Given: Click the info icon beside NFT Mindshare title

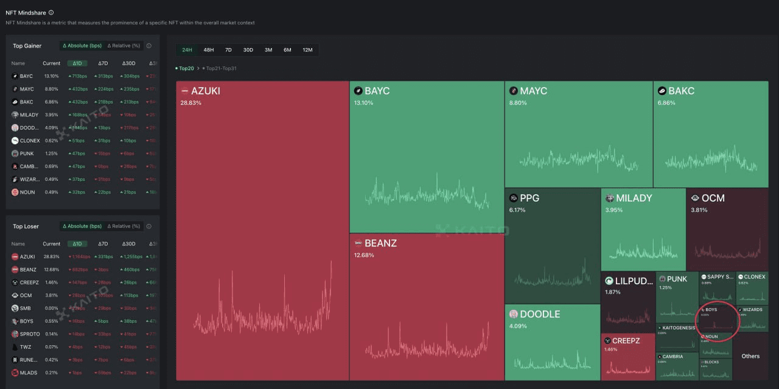Looking at the screenshot, I should pos(51,12).
